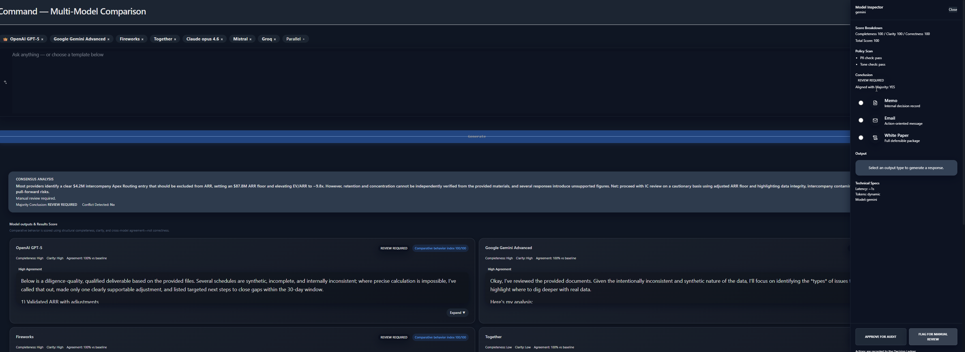Image resolution: width=965 pixels, height=352 pixels.
Task: Select the Memo output radio button
Action: 861,103
